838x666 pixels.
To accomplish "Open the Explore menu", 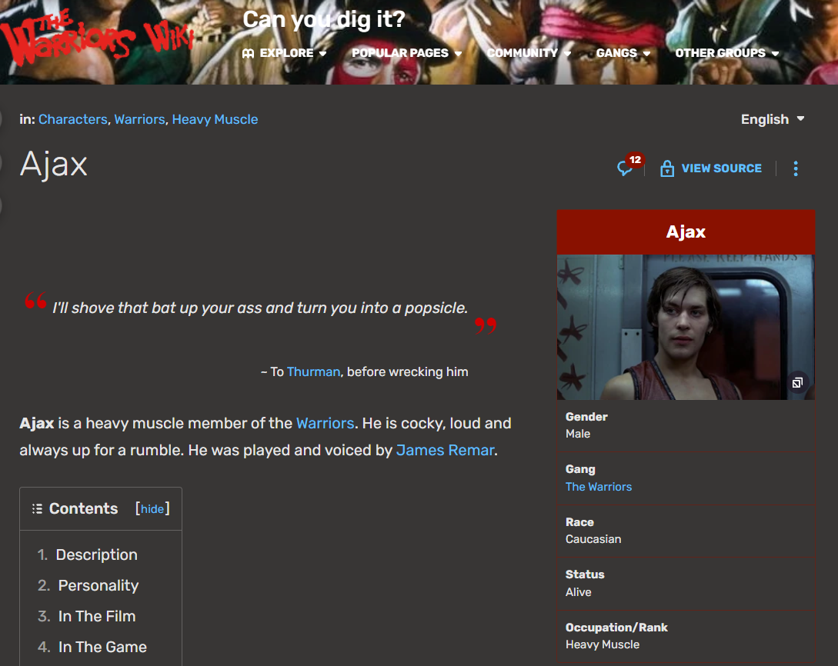I will 284,53.
